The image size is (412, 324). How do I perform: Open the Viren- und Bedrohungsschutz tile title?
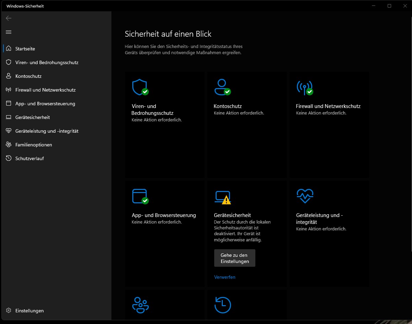click(153, 109)
